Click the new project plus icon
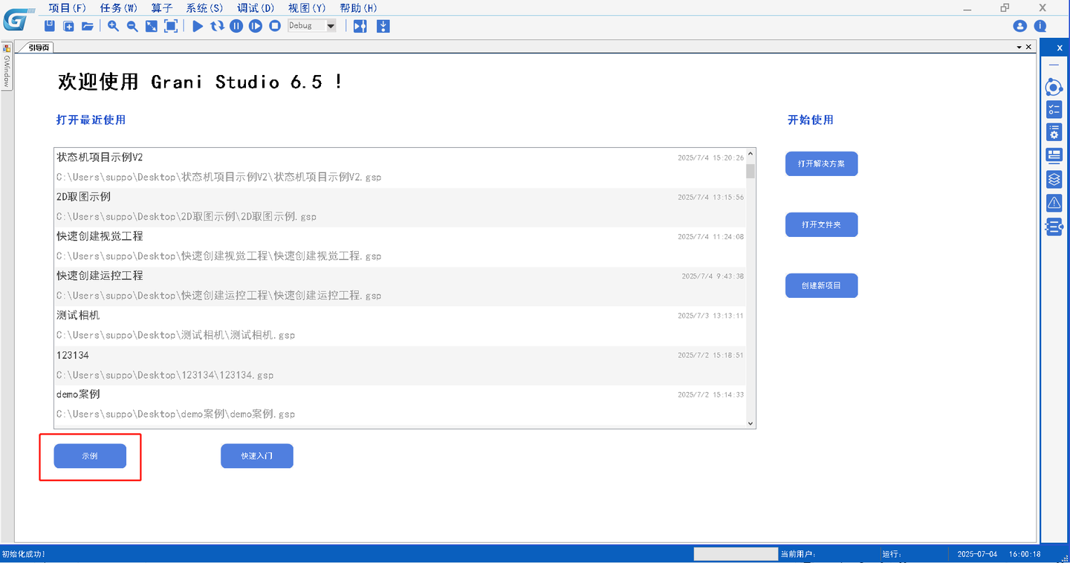This screenshot has height=563, width=1070. tap(68, 26)
